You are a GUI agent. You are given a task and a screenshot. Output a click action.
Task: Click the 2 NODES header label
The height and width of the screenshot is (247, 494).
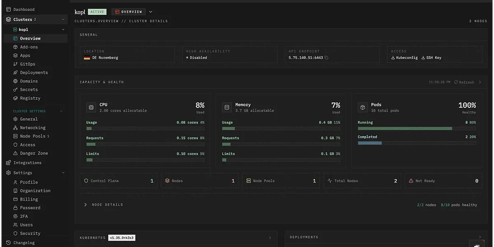click(x=478, y=21)
